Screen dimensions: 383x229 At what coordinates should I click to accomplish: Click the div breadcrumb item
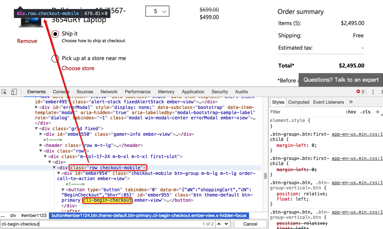tap(13, 216)
